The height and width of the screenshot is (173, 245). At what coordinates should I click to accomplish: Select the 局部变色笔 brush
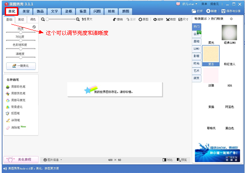point(16,93)
